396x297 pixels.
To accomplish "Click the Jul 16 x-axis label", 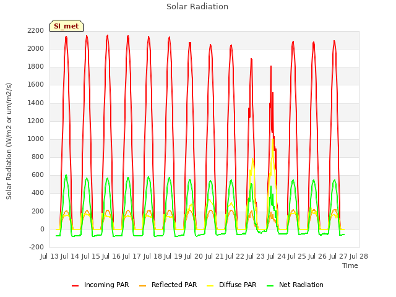I will tap(111, 256).
